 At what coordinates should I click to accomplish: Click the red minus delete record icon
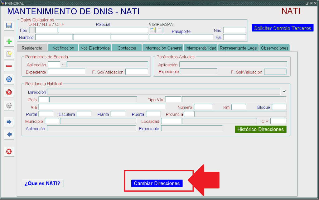[x=9, y=66]
